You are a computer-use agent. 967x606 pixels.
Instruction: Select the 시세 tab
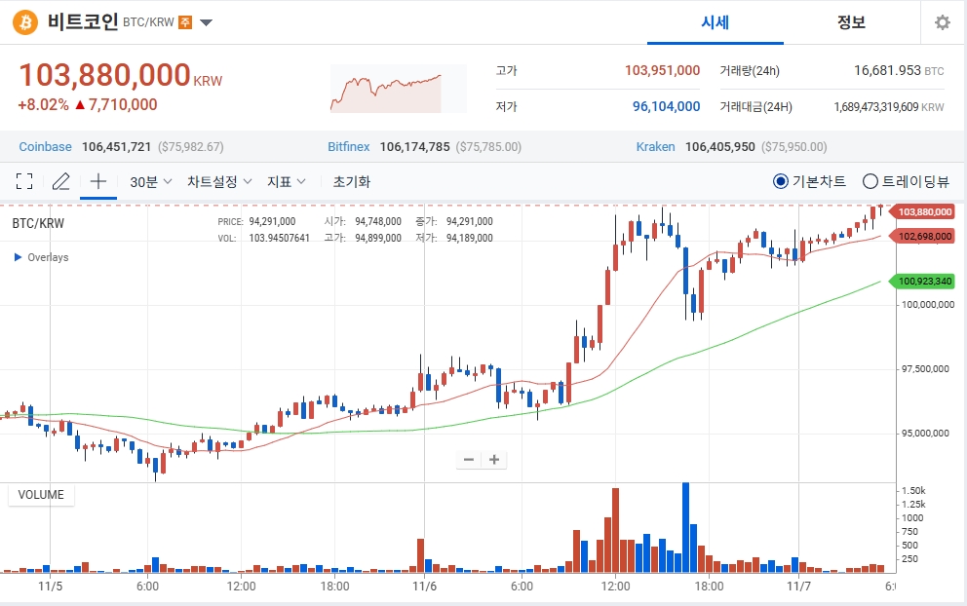click(716, 22)
